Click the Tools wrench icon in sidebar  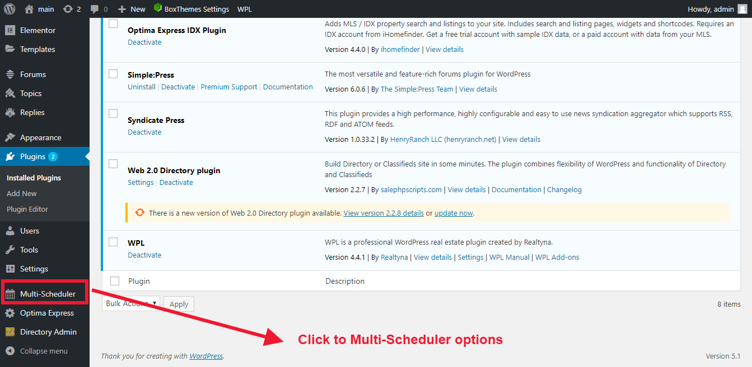(10, 250)
